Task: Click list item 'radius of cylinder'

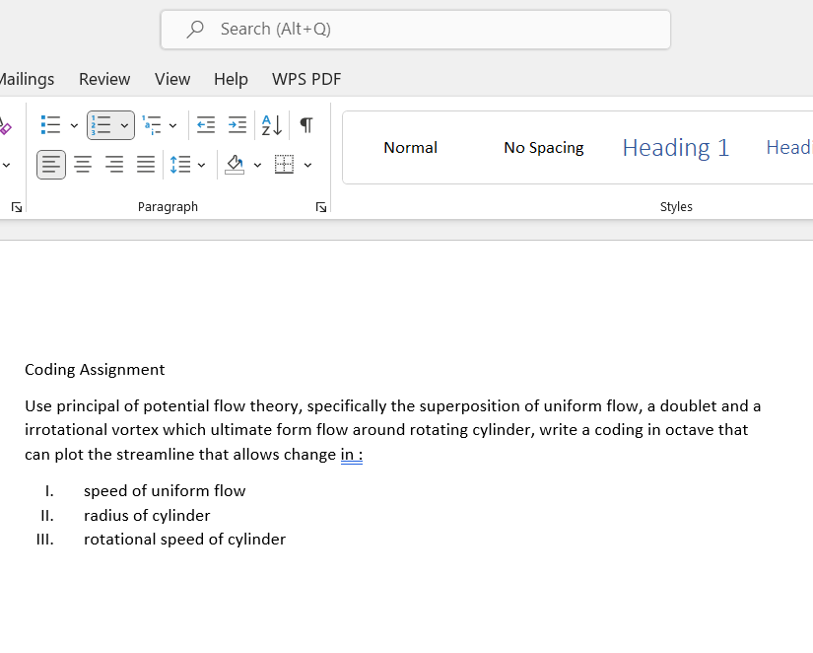Action: coord(147,516)
